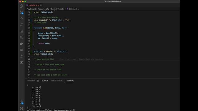This screenshot has width=198, height=111.
Task: Open the Manage gear icon
Action: click(x=21, y=108)
